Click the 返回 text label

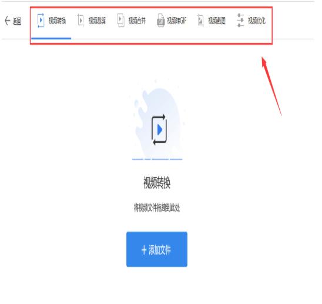(x=17, y=21)
